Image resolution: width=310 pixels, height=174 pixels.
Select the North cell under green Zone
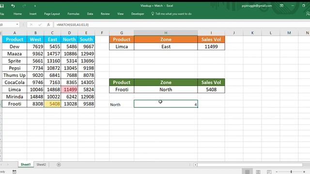click(x=166, y=89)
